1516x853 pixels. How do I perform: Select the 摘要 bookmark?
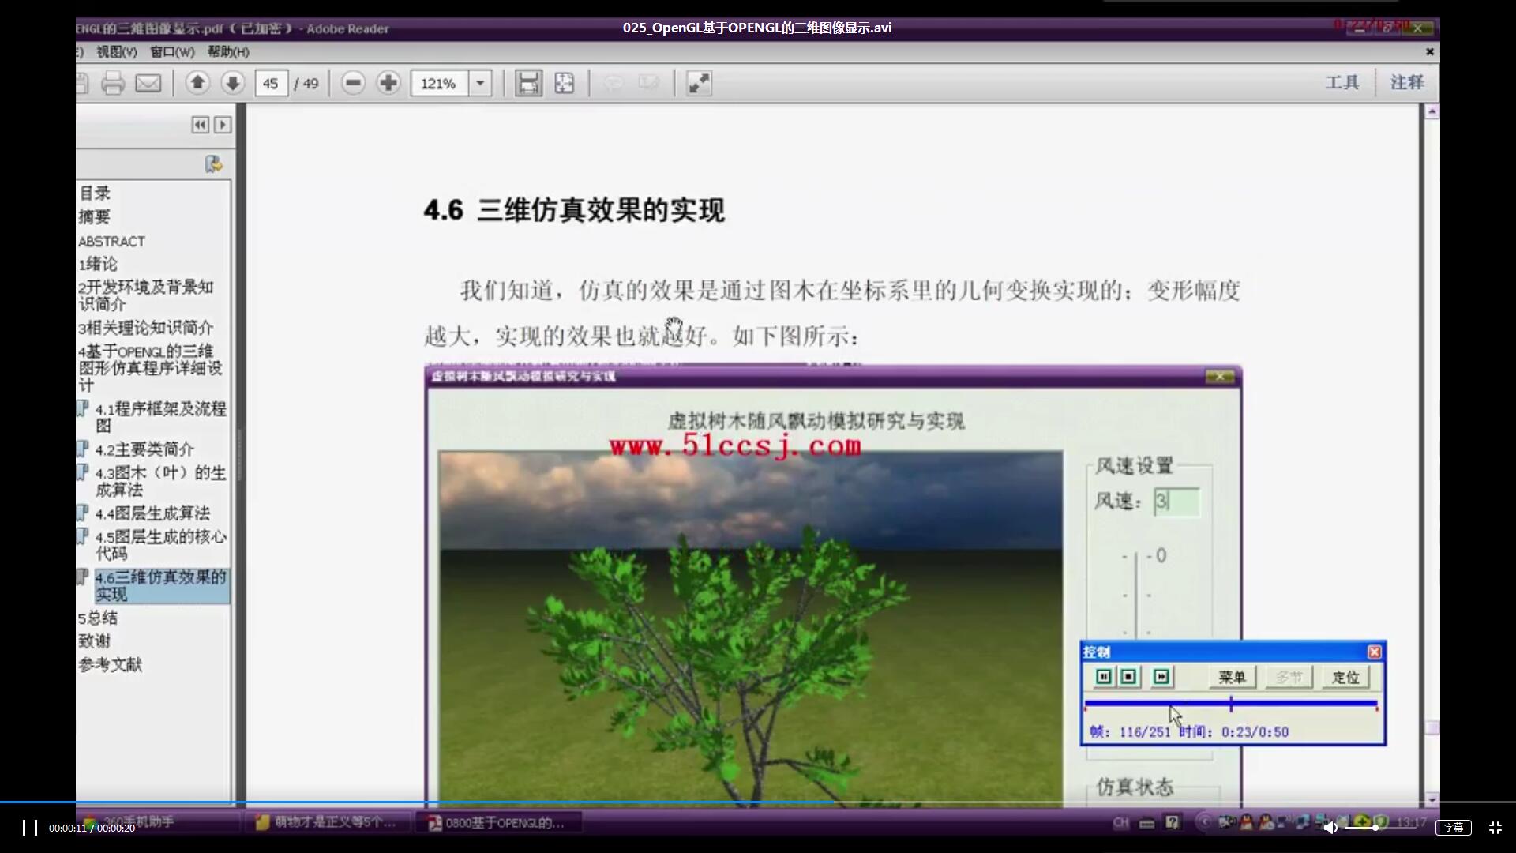point(95,216)
